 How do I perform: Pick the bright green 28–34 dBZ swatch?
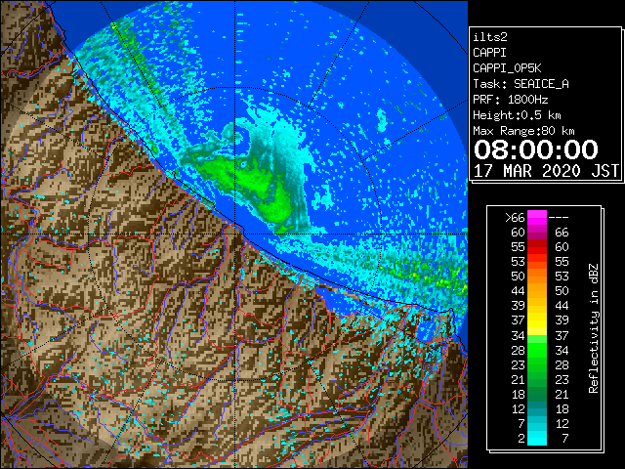click(537, 350)
